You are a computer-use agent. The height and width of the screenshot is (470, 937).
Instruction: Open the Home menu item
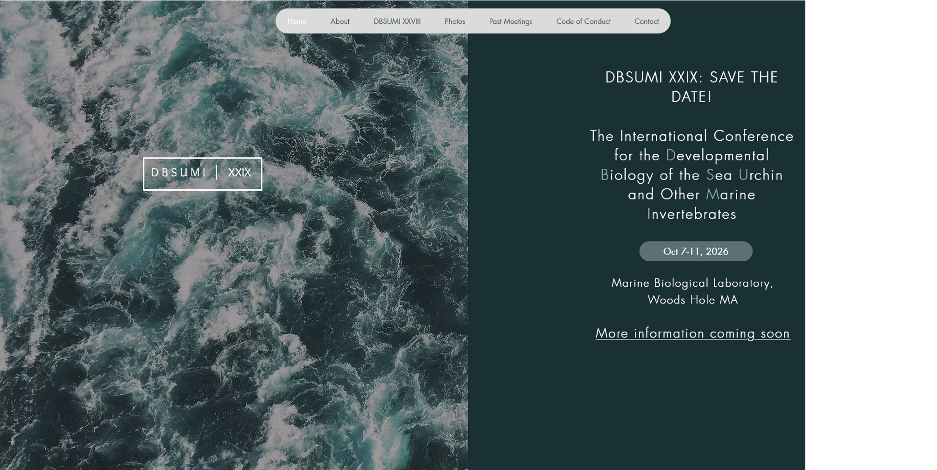pyautogui.click(x=296, y=21)
